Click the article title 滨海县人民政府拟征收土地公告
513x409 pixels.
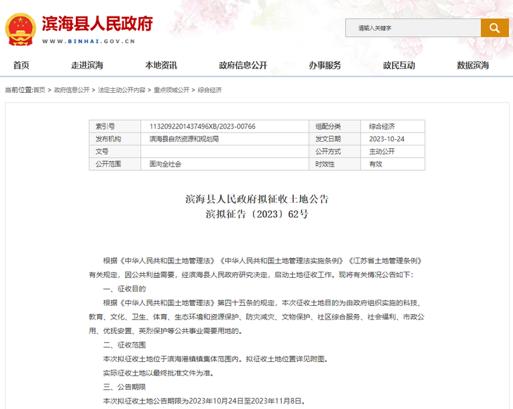256,199
